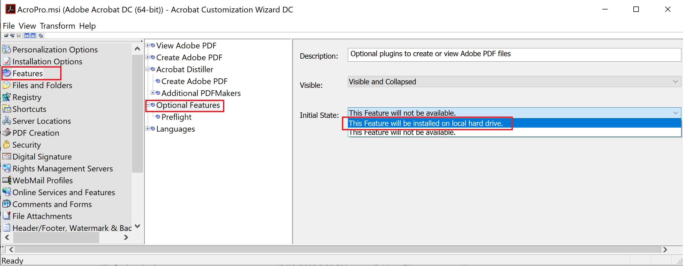Click the Save floppy disk toolbar icon
The width and height of the screenshot is (683, 266).
(19, 35)
